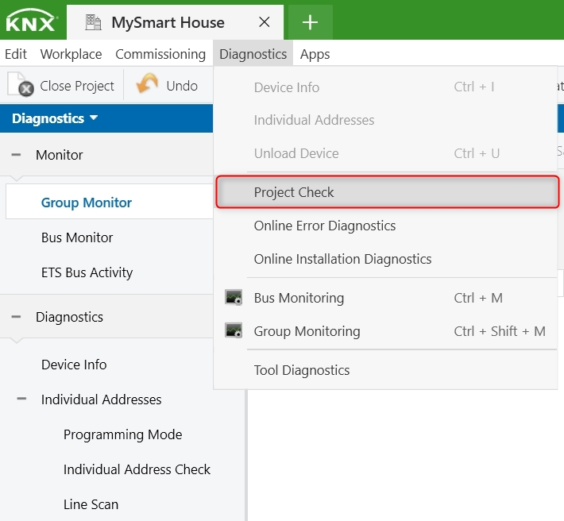This screenshot has width=564, height=521.
Task: Click Close Project toolbar button
Action: point(61,86)
